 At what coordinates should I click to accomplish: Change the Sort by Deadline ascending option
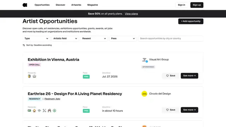(39, 45)
